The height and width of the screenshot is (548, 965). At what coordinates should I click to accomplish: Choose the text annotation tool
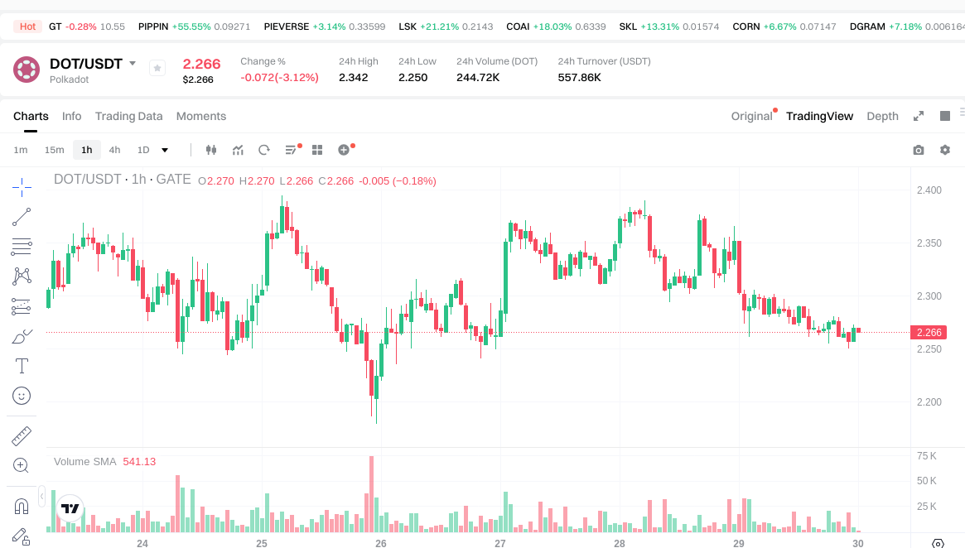tap(22, 366)
